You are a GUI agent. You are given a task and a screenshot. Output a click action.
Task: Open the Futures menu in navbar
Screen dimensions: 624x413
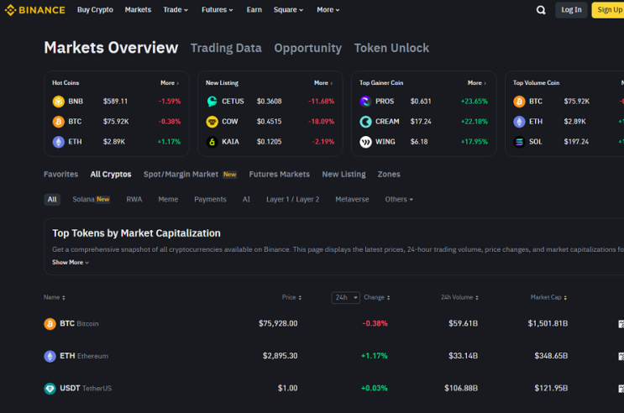218,10
